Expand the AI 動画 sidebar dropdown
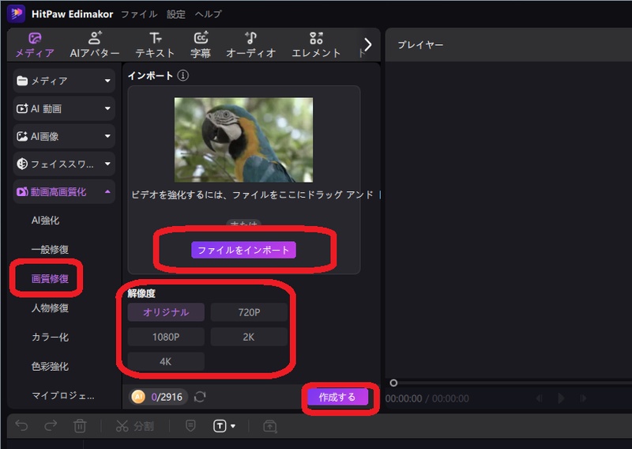632x449 pixels. click(64, 108)
